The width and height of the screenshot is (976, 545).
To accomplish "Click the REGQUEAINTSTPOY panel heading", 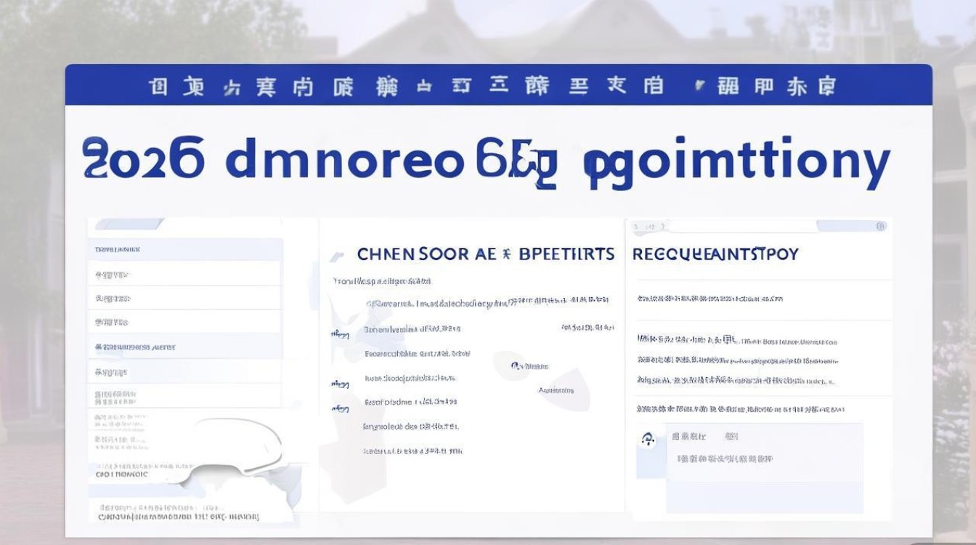I will 715,254.
